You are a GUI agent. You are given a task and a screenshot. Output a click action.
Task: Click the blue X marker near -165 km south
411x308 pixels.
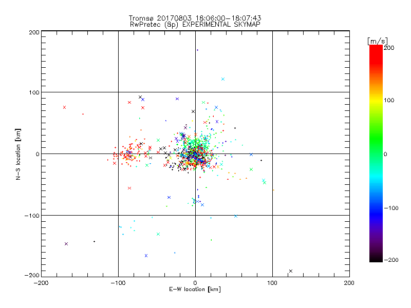(146, 256)
